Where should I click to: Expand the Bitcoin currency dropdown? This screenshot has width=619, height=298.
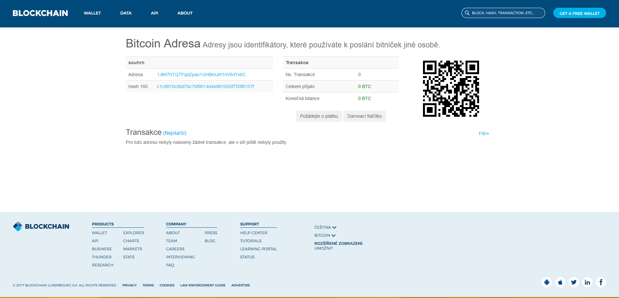(x=325, y=235)
